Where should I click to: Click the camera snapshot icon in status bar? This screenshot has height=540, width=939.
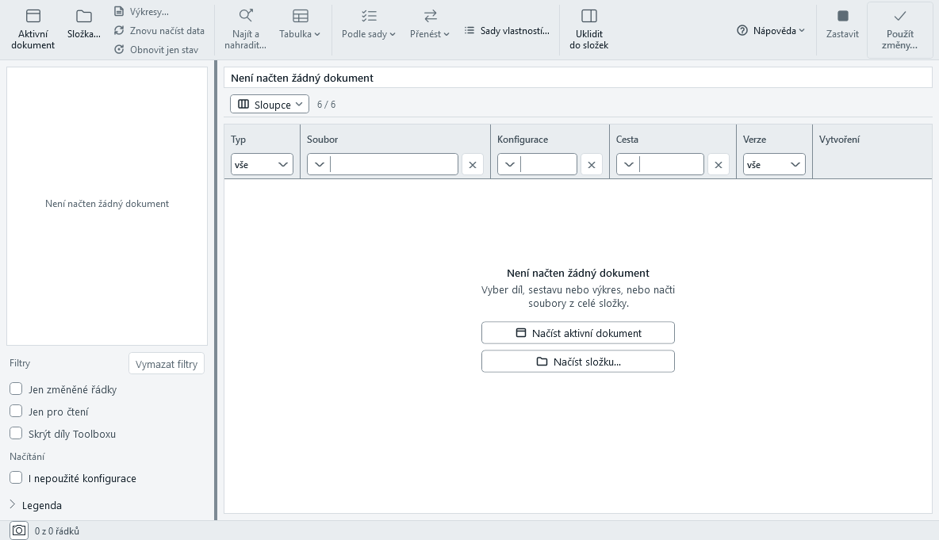[x=19, y=530]
